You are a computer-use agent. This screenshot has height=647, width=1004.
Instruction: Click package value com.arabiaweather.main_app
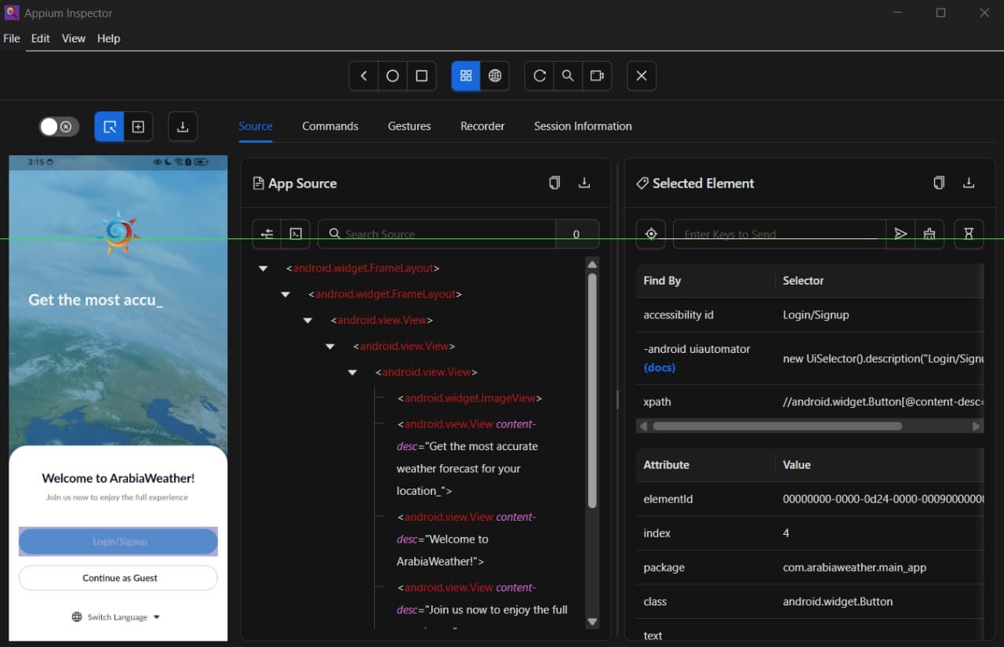click(854, 567)
